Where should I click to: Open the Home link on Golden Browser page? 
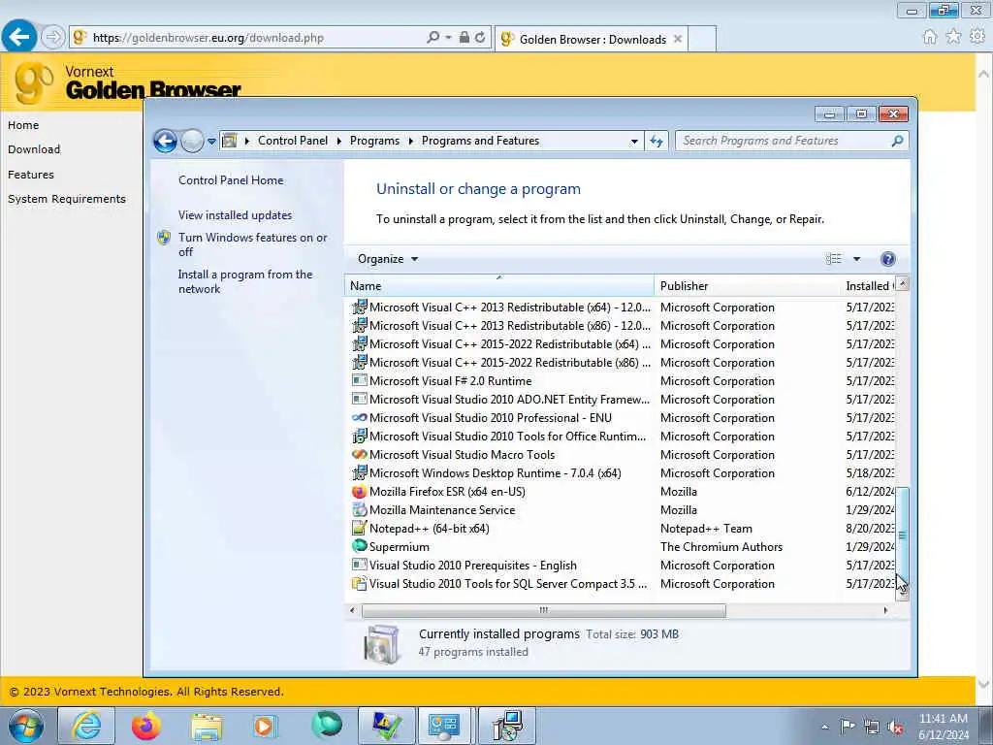pos(23,125)
